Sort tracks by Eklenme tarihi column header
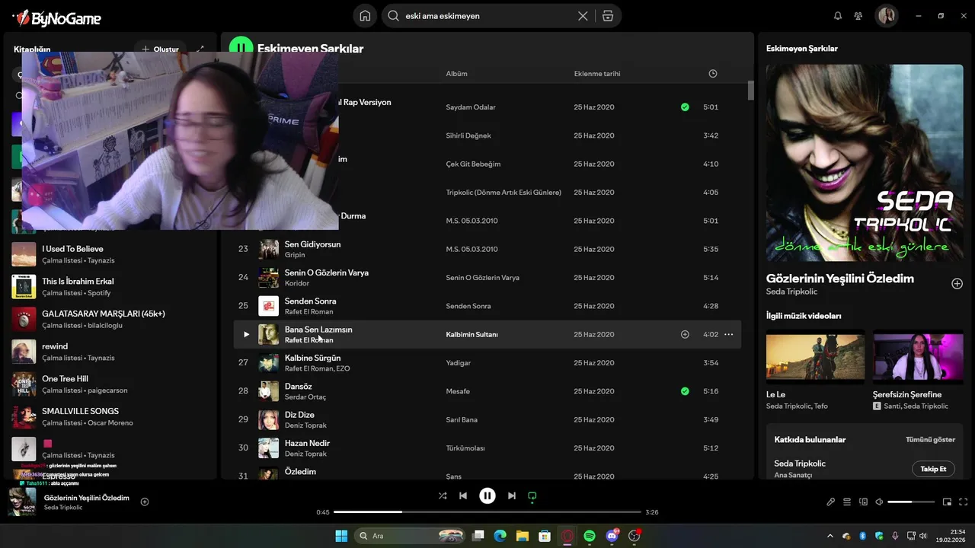The image size is (975, 548). coord(596,74)
